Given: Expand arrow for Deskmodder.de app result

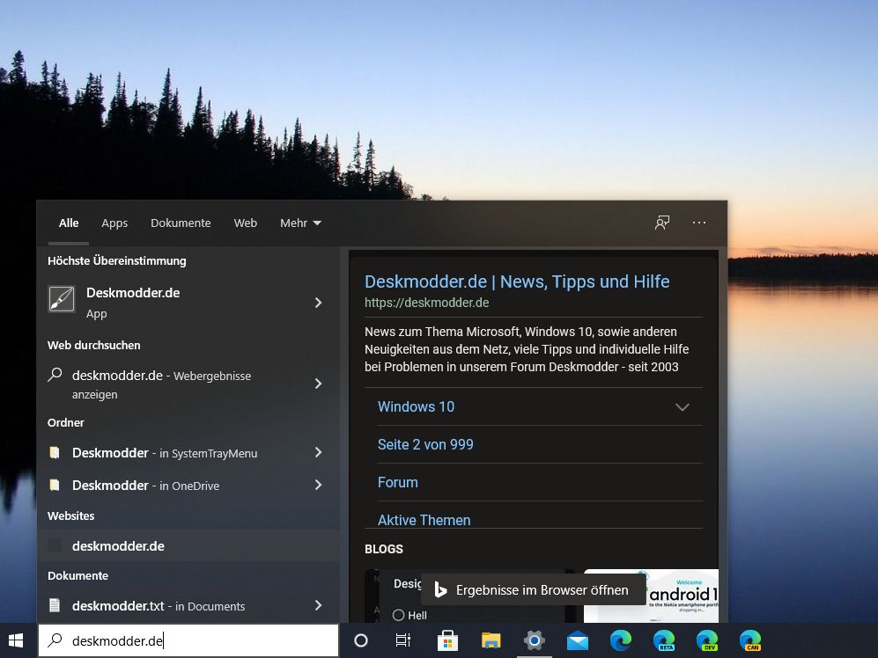Looking at the screenshot, I should click(x=319, y=302).
